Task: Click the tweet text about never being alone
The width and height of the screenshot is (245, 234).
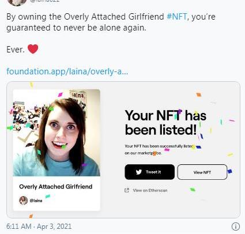Action: (x=111, y=22)
